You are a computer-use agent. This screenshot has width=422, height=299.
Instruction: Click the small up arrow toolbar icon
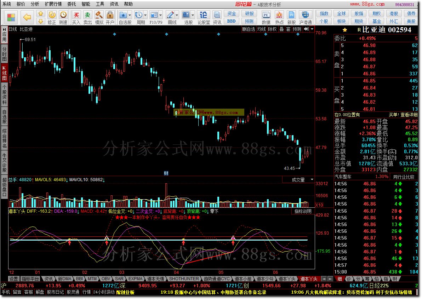(x=40, y=13)
